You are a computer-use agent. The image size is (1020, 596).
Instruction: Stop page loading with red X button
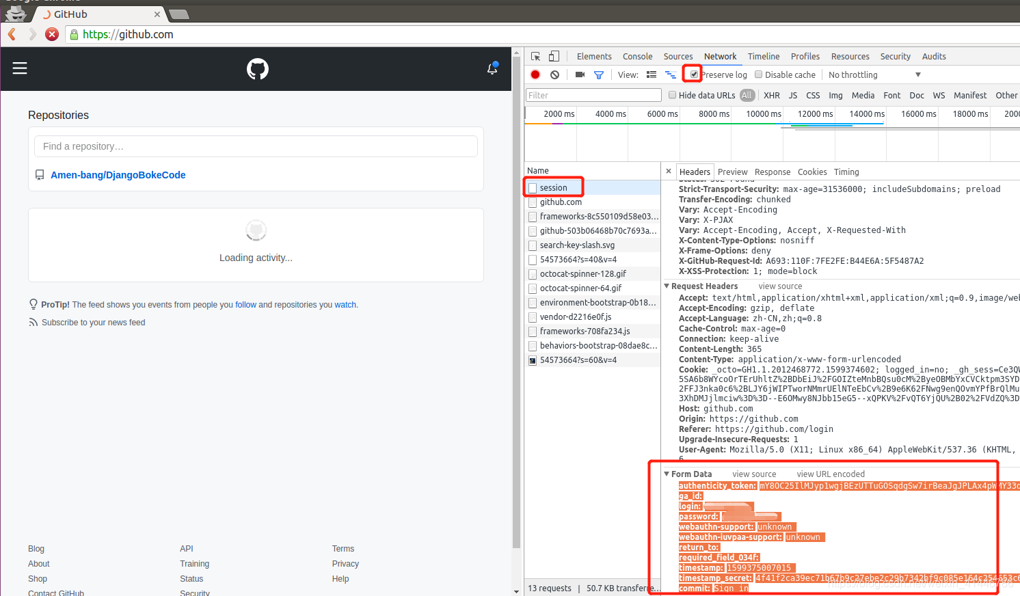52,34
